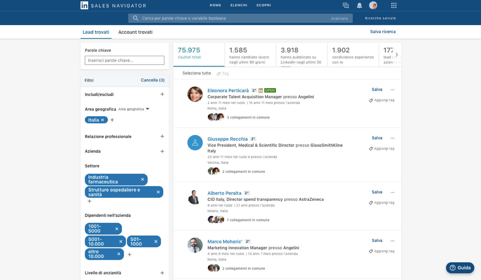Click the search magnifier icon
The height and width of the screenshot is (280, 481).
pos(135,18)
